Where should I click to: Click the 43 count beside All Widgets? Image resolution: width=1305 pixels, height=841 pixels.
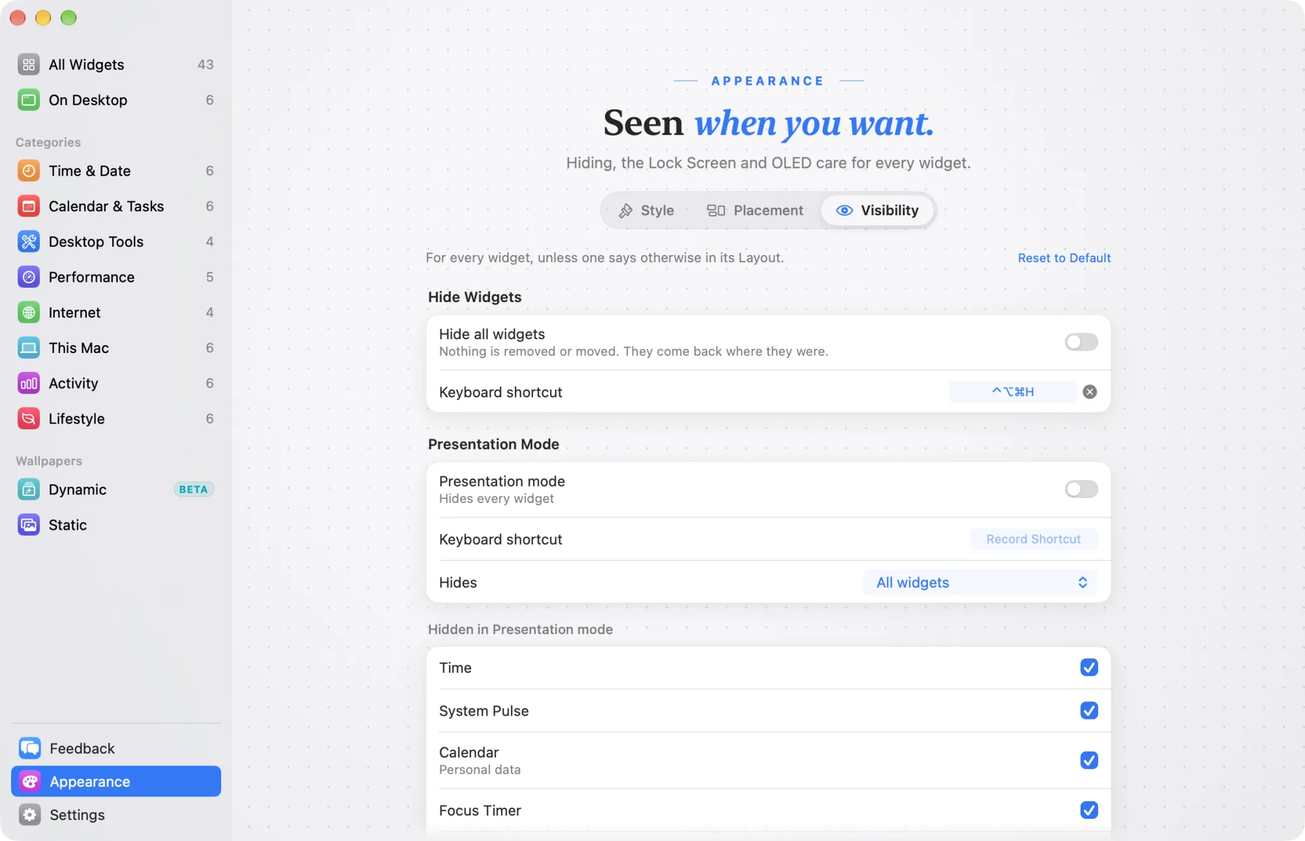click(x=206, y=65)
